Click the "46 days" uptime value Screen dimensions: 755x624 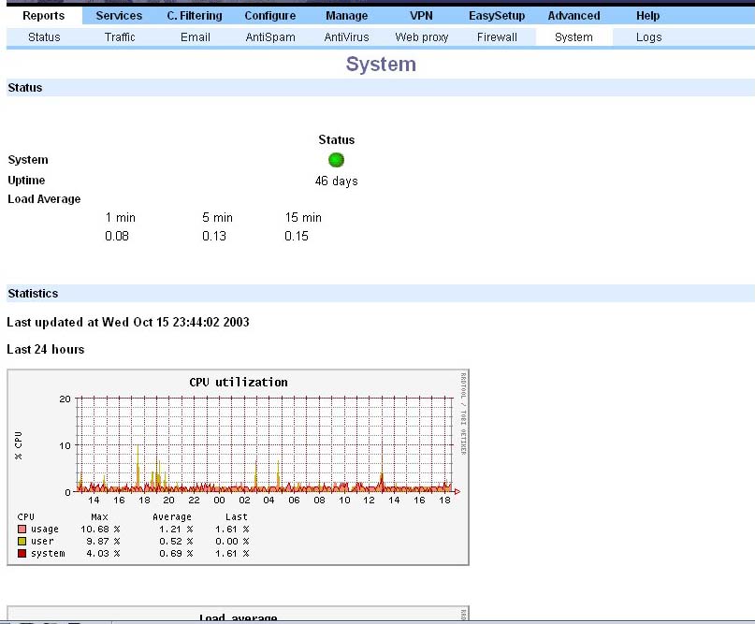[x=336, y=181]
